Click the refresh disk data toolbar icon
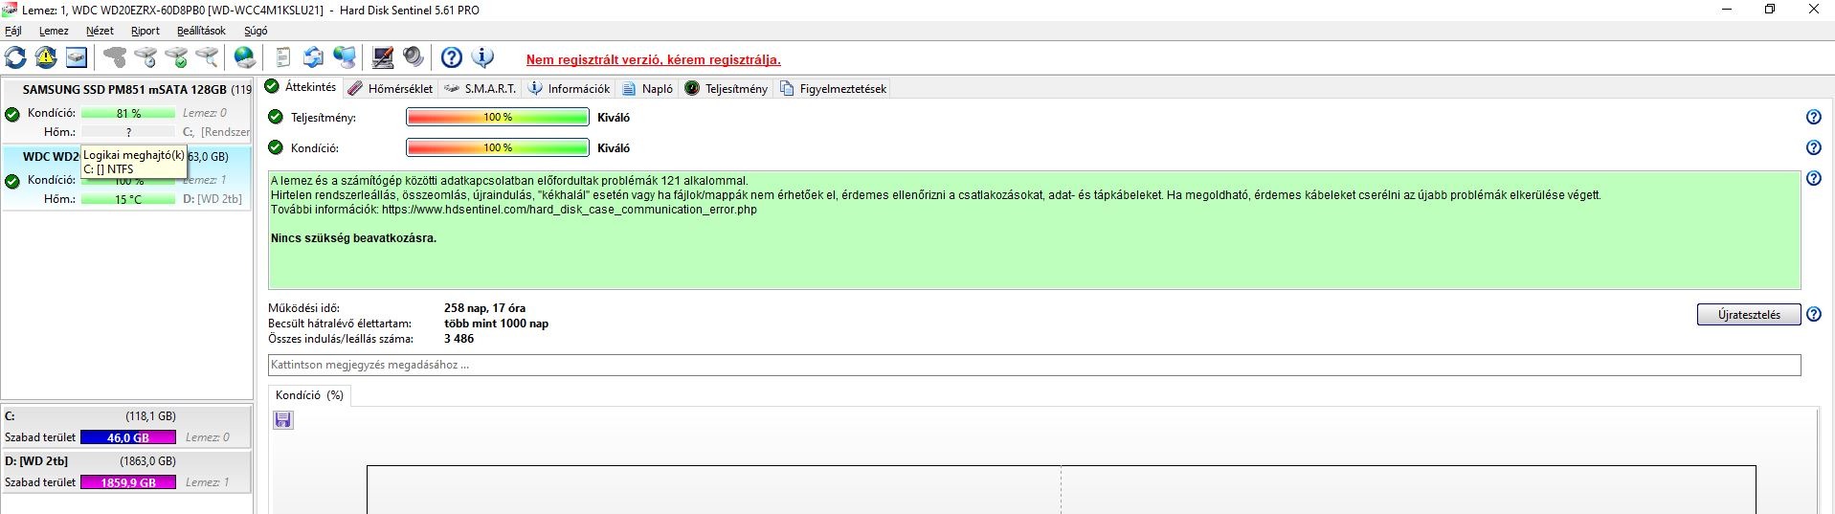Image resolution: width=1835 pixels, height=514 pixels. (x=15, y=57)
